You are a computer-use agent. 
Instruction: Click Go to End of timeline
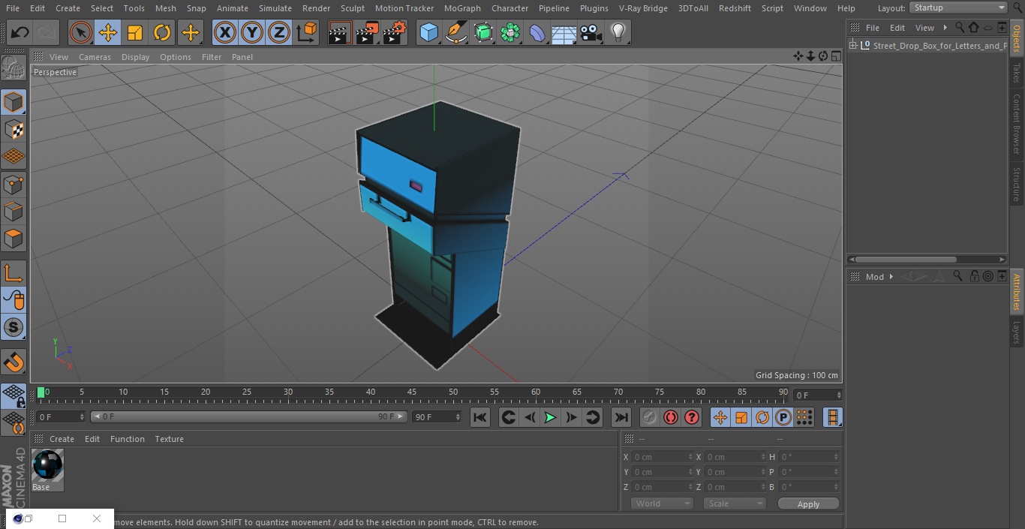[621, 417]
